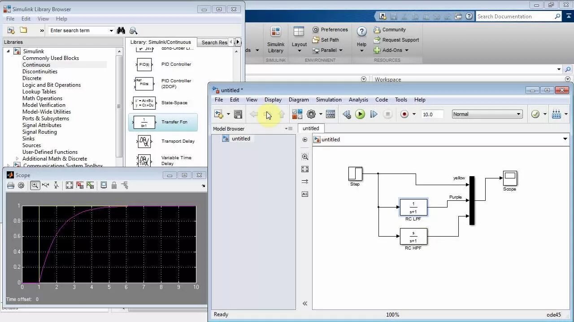
Task: Click the Zoom icon in canvas palette
Action: 305,157
